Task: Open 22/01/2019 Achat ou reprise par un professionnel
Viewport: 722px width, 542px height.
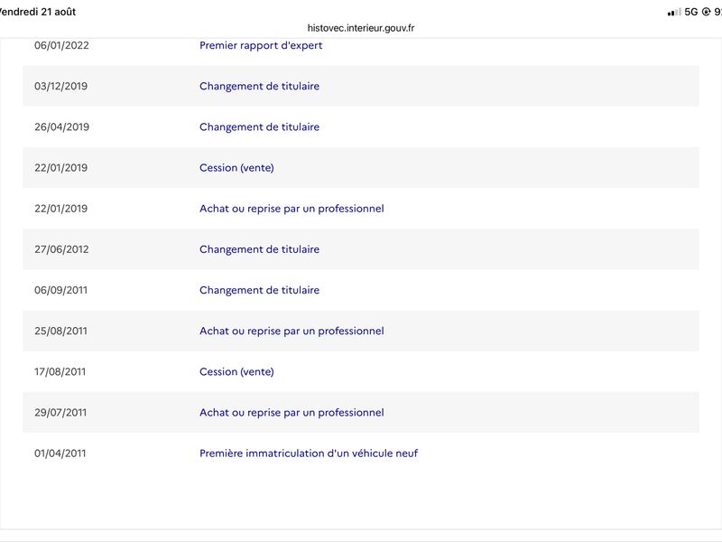Action: (292, 209)
